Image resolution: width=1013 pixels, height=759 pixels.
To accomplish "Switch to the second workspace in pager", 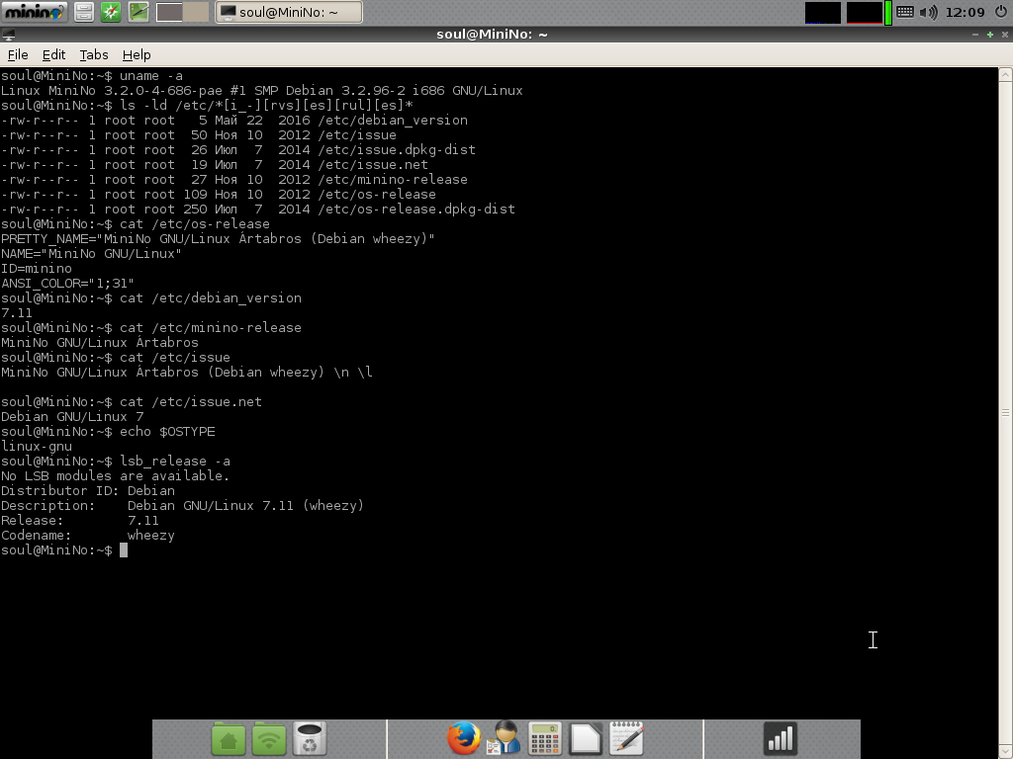I will [x=197, y=12].
